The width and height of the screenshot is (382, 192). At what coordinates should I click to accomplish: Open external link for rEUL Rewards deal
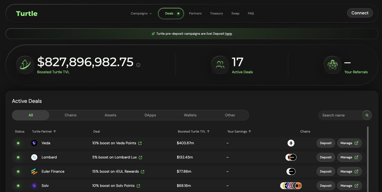[143, 172]
